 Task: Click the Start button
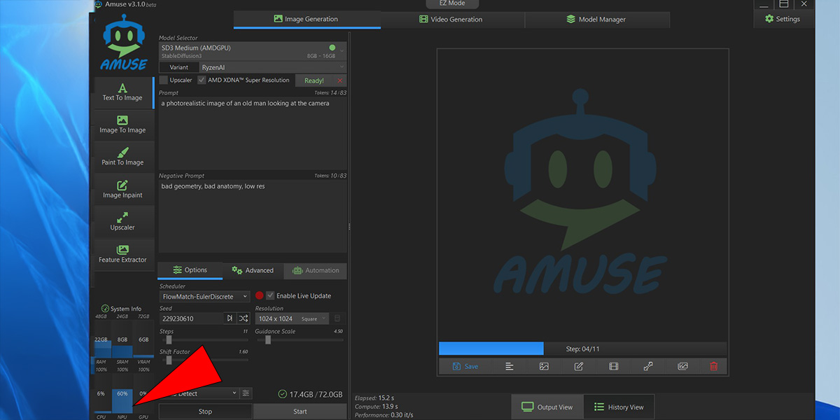(300, 412)
